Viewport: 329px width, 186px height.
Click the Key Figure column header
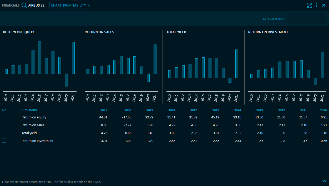coord(29,110)
